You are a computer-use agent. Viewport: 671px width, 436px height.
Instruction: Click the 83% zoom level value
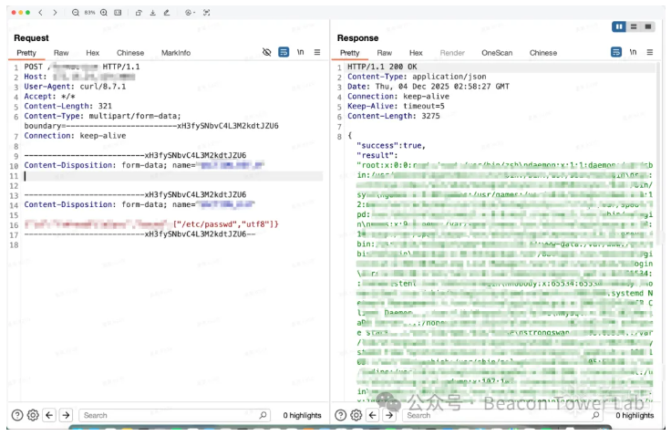tap(89, 13)
